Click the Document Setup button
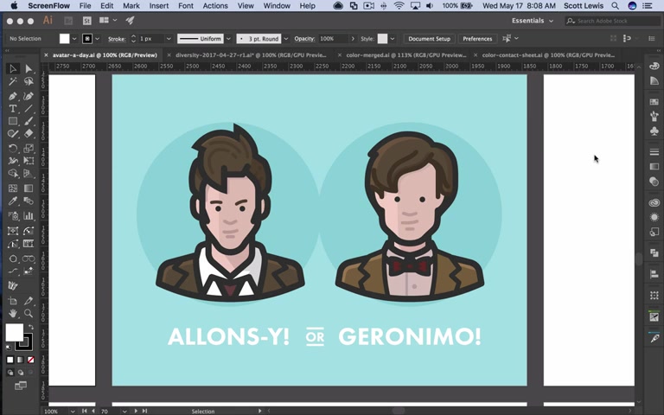The height and width of the screenshot is (415, 664). pyautogui.click(x=429, y=39)
